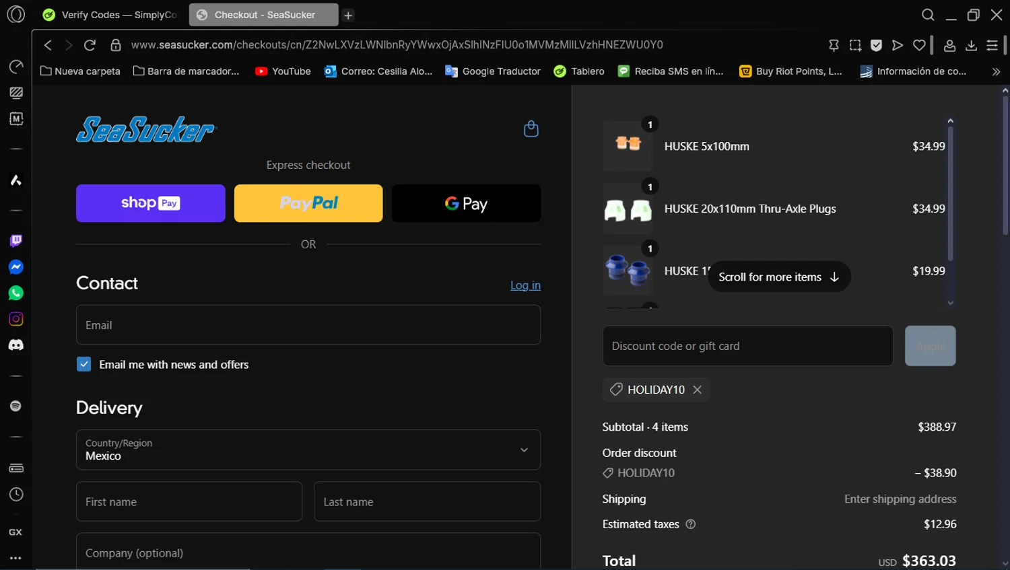Click the send flow arrow icon in the address bar

[x=898, y=45]
